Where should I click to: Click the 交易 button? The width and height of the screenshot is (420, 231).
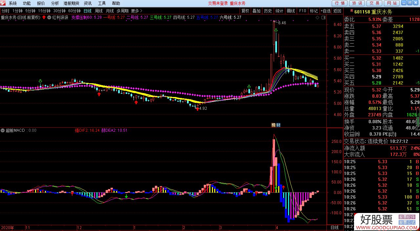click(374, 3)
